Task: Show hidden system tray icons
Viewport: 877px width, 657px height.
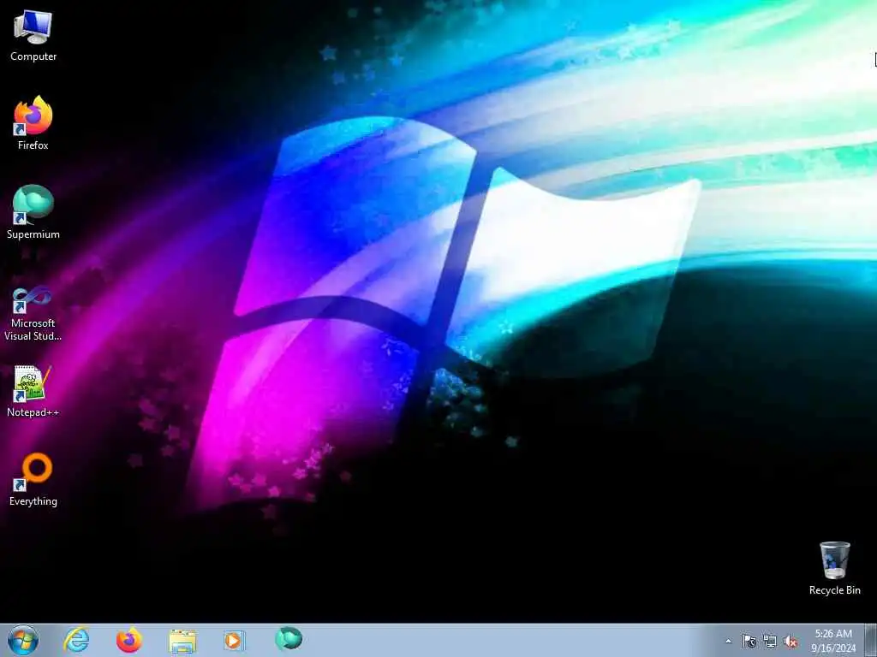Action: point(728,642)
